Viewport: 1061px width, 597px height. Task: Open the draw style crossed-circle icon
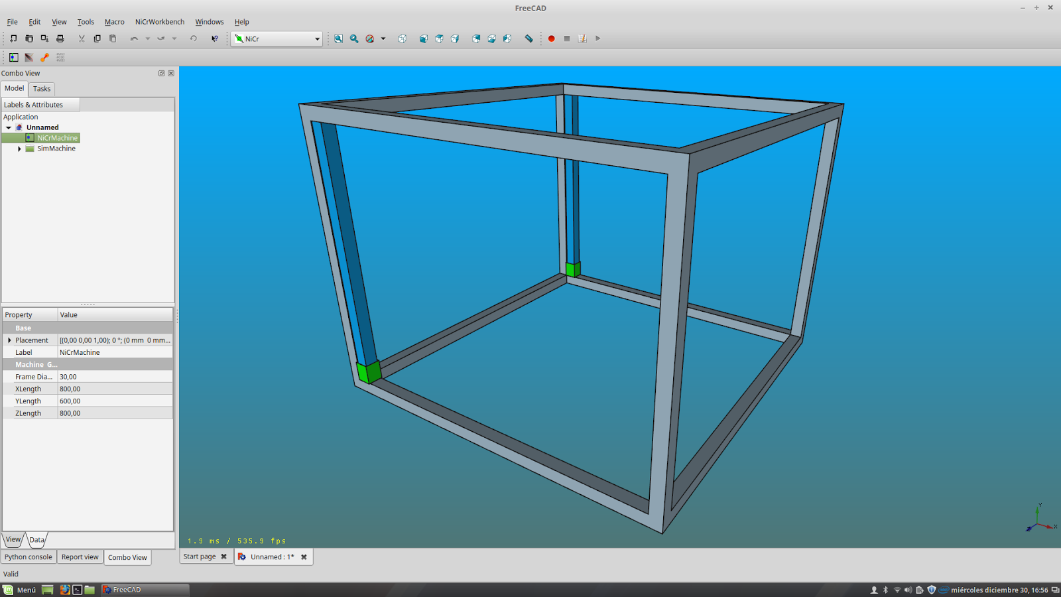[370, 38]
